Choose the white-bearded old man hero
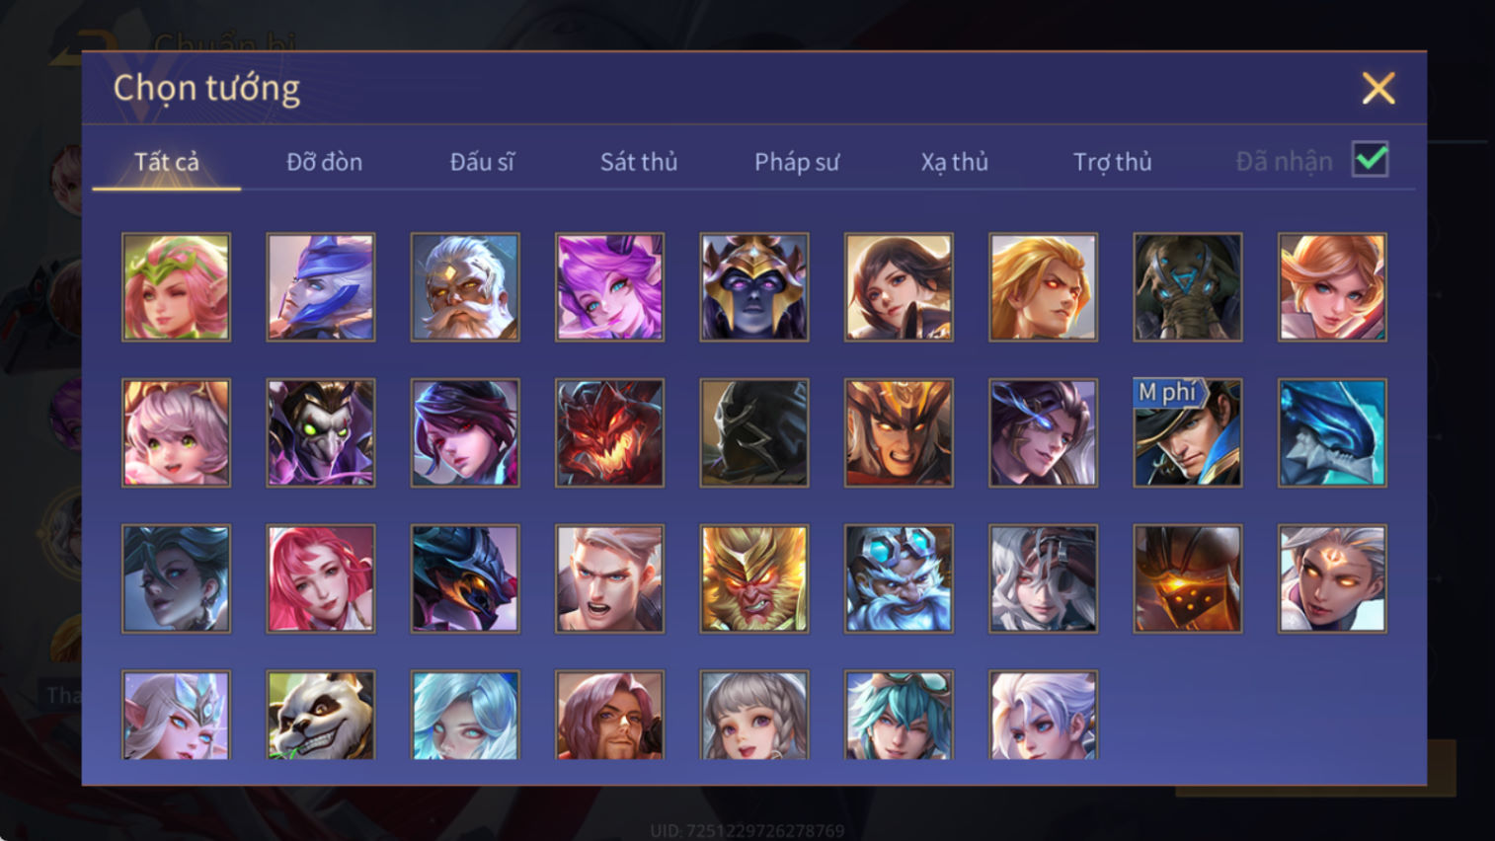 click(x=465, y=287)
